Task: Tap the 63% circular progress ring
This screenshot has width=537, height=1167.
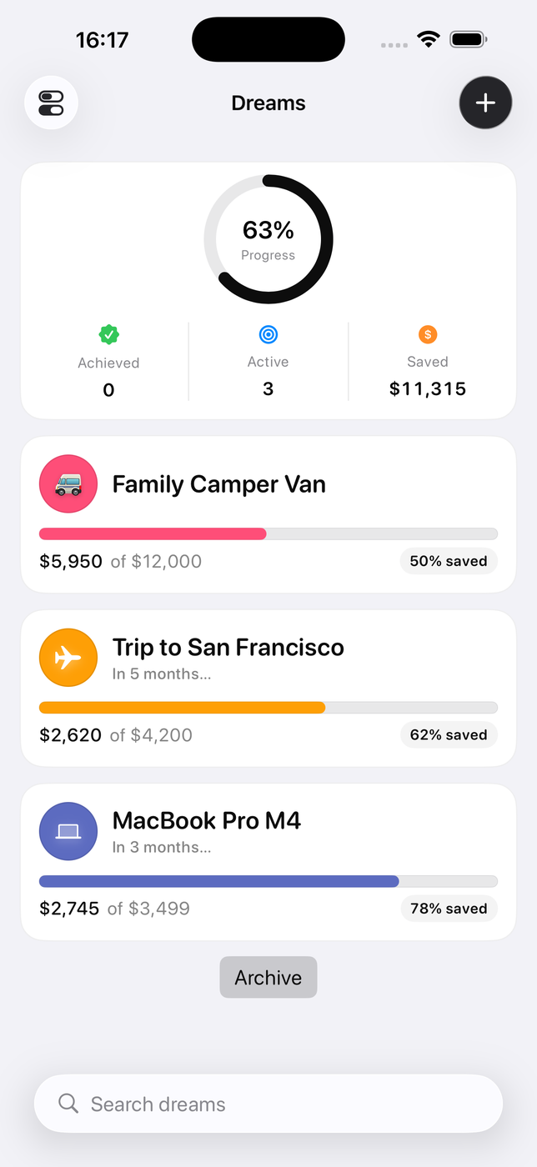Action: tap(268, 239)
